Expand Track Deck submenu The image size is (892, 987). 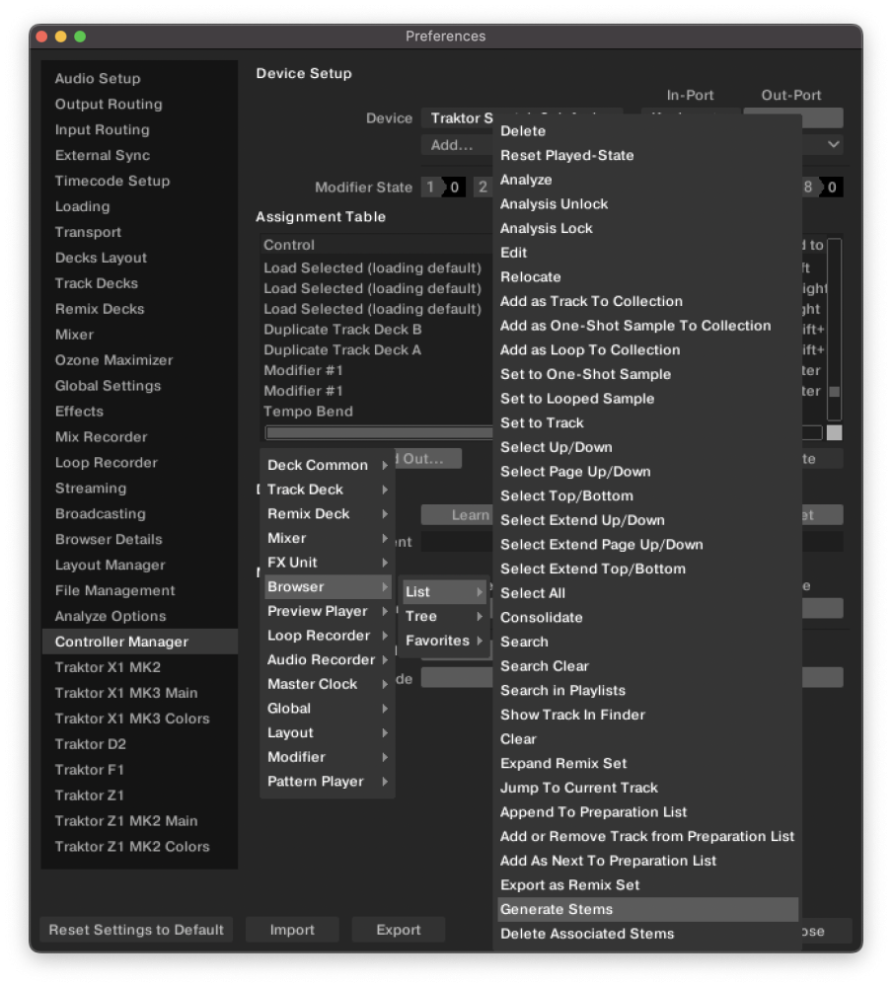point(328,490)
